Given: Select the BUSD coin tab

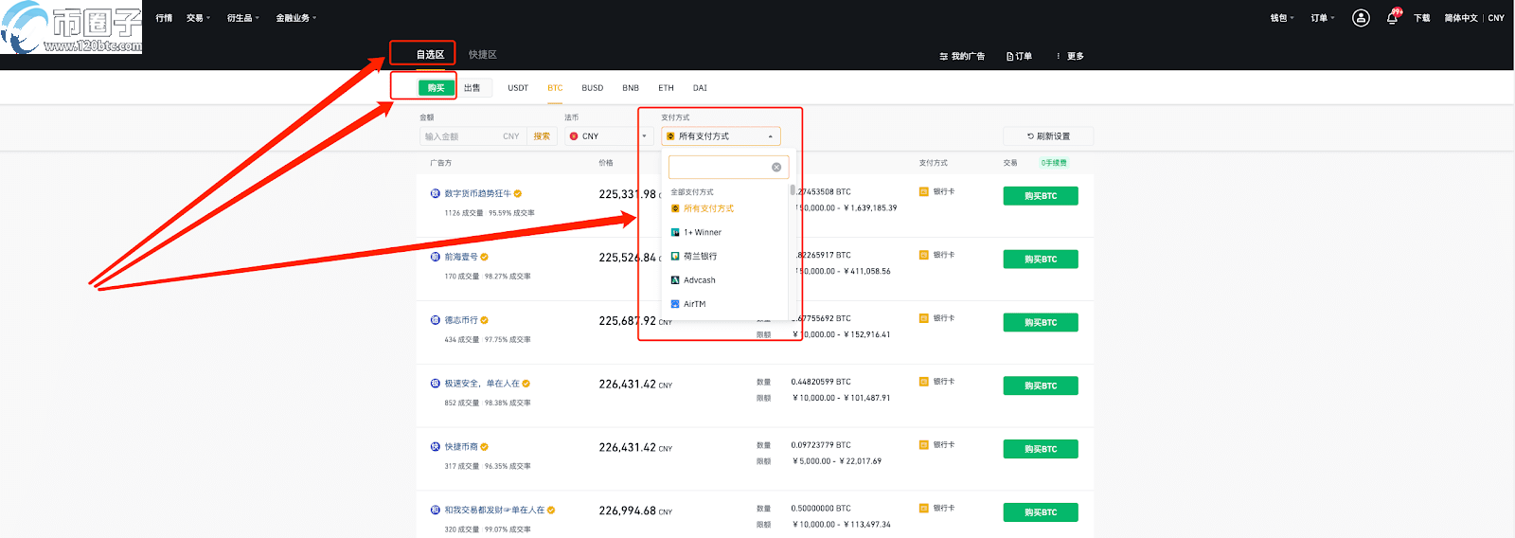Looking at the screenshot, I should pos(593,88).
